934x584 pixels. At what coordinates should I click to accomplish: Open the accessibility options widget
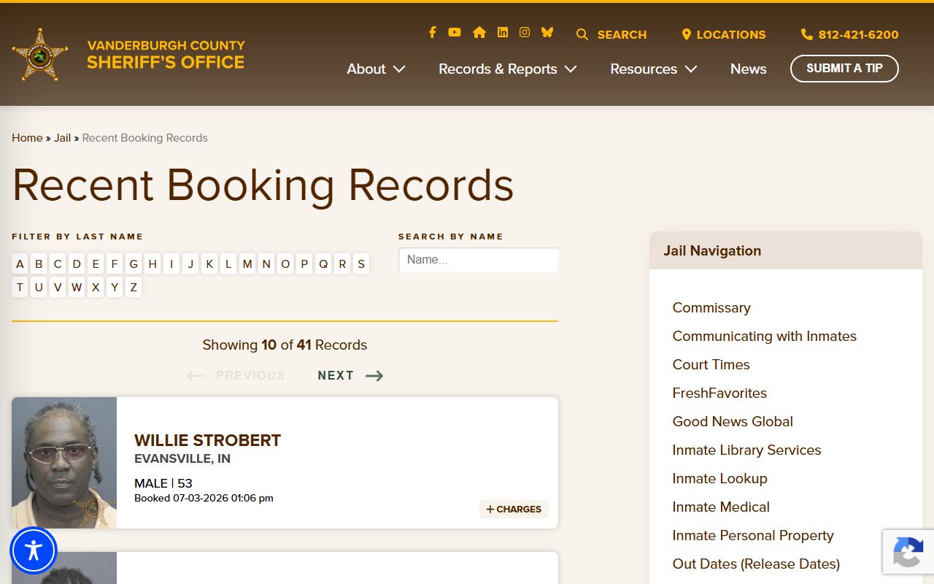[x=34, y=550]
